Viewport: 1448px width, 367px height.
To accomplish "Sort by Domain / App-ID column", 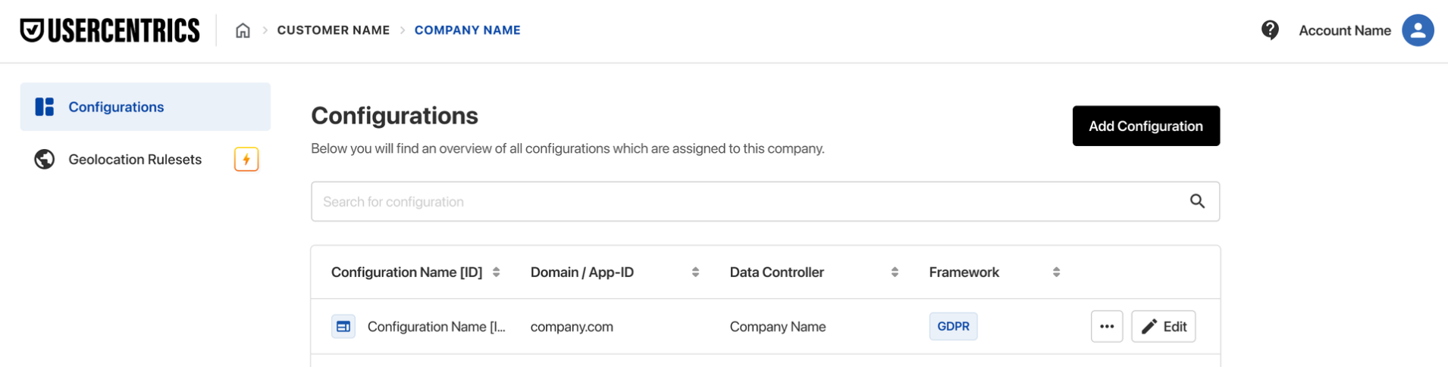I will 695,272.
